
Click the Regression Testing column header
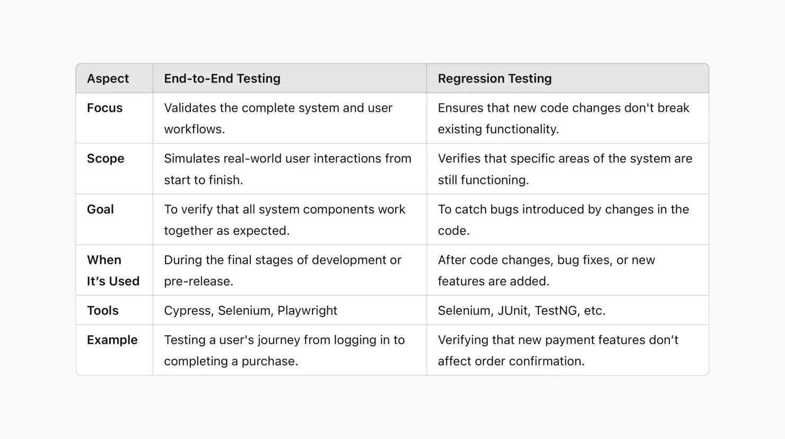[494, 78]
